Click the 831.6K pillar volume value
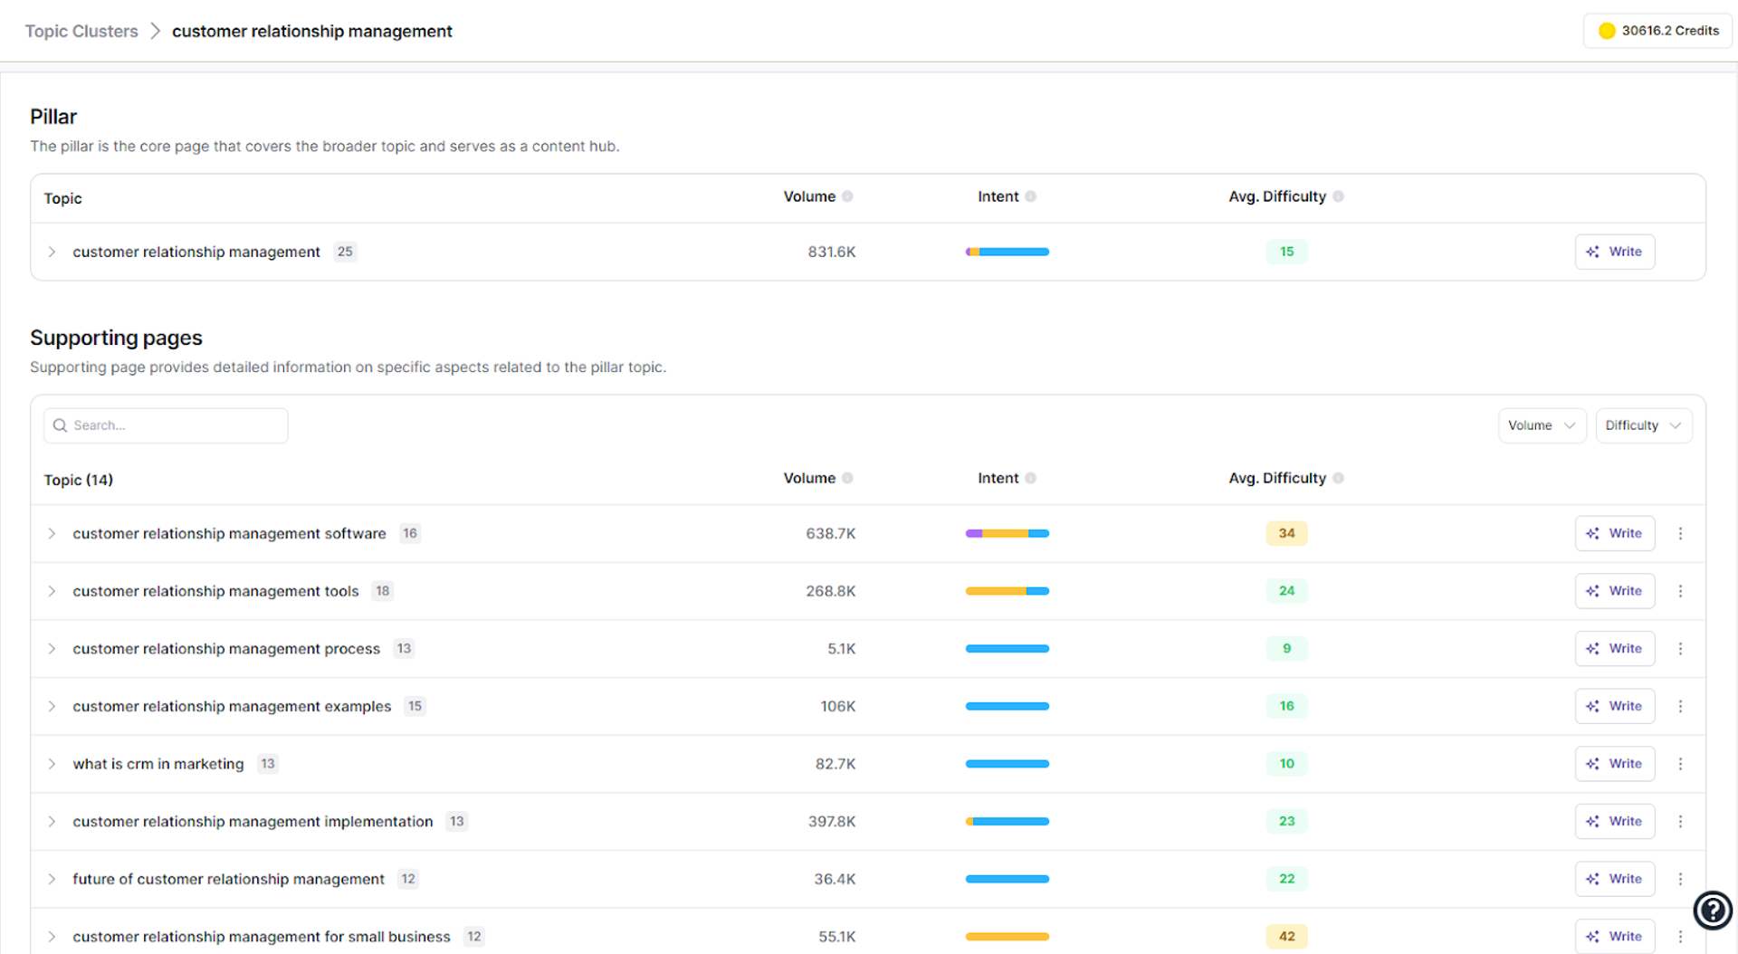The width and height of the screenshot is (1738, 954). pyautogui.click(x=831, y=252)
